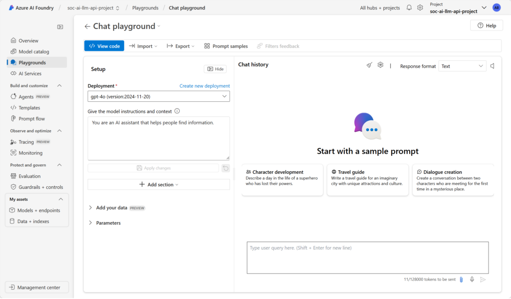Collapse the left sidebar panel icon
Image resolution: width=511 pixels, height=299 pixels.
[x=60, y=27]
